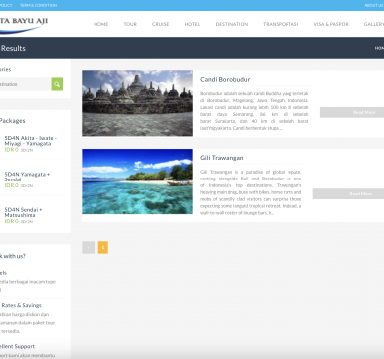The height and width of the screenshot is (359, 384).
Task: Open the About Us link in top bar
Action: [x=374, y=5]
